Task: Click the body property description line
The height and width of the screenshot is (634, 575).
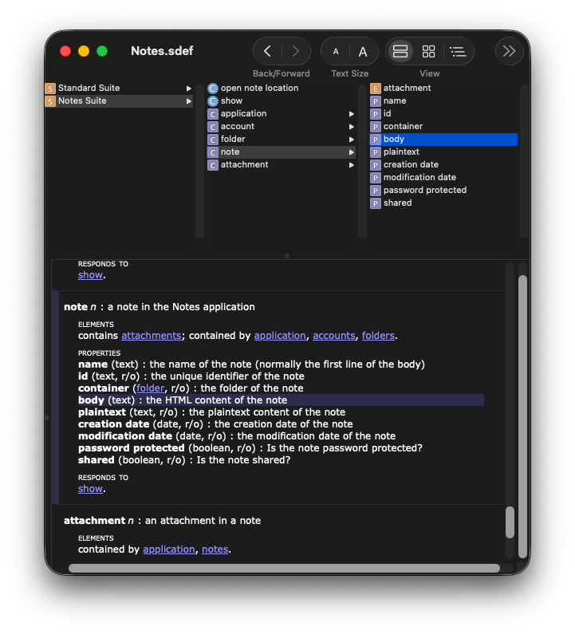Action: click(281, 400)
